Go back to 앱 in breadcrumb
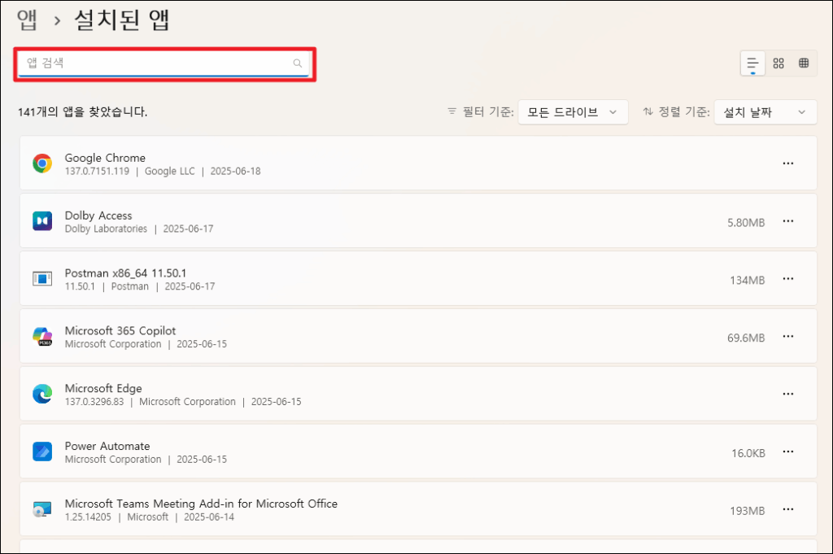Screen dimensions: 833x554 pyautogui.click(x=27, y=20)
